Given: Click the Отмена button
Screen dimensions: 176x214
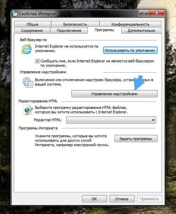Looking at the screenshot, I should tap(122, 199).
